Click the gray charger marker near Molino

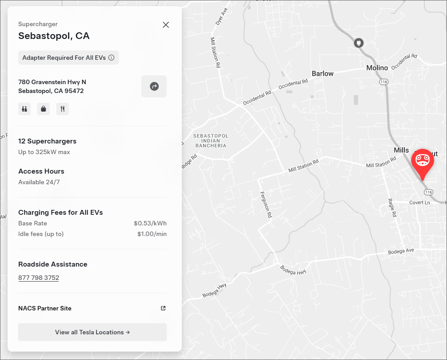(x=359, y=43)
